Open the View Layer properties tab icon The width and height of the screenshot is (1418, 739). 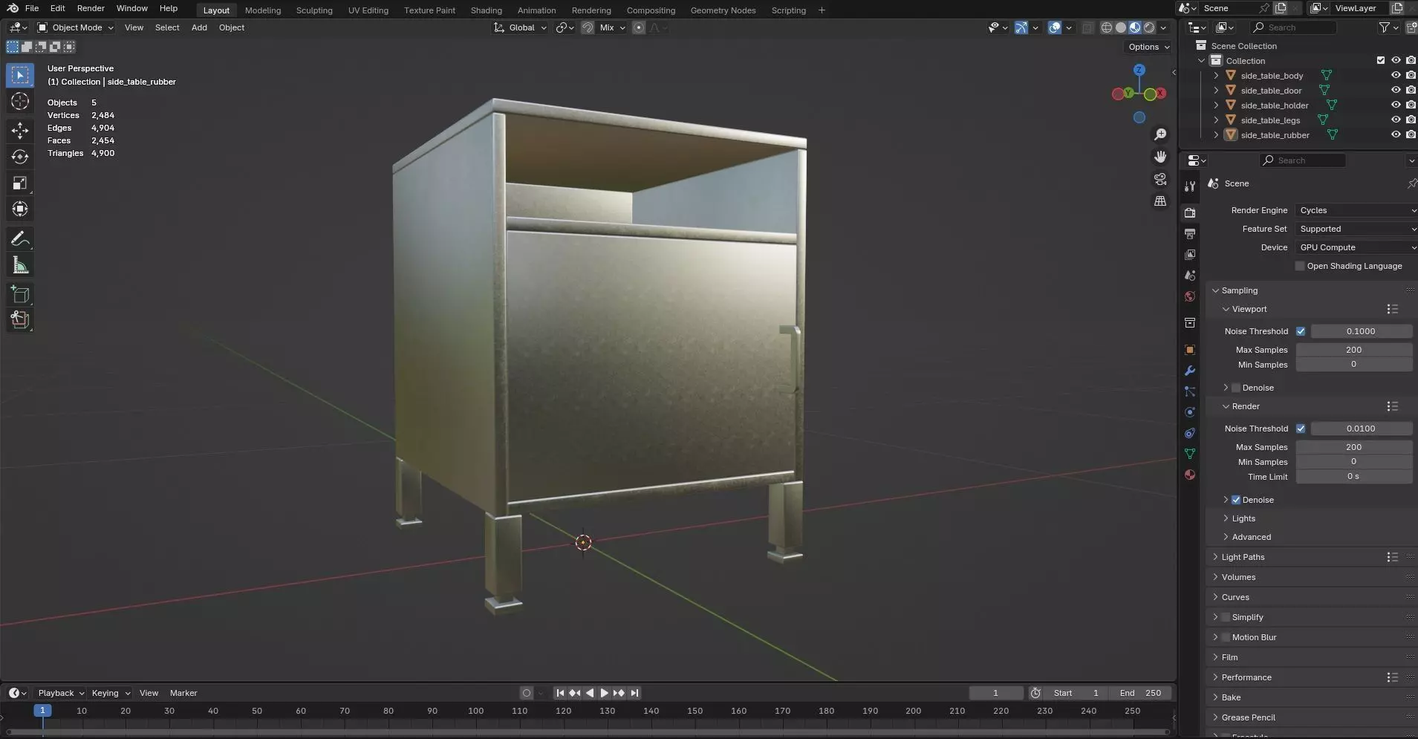(1190, 255)
